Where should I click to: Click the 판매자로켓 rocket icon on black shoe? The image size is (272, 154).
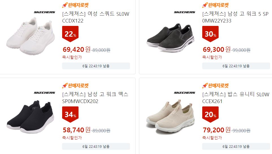point(65,86)
